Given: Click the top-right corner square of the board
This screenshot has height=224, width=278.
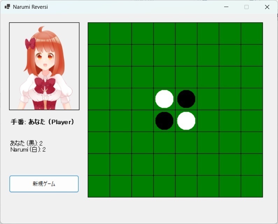Looking at the screenshot, I should click(252, 33).
